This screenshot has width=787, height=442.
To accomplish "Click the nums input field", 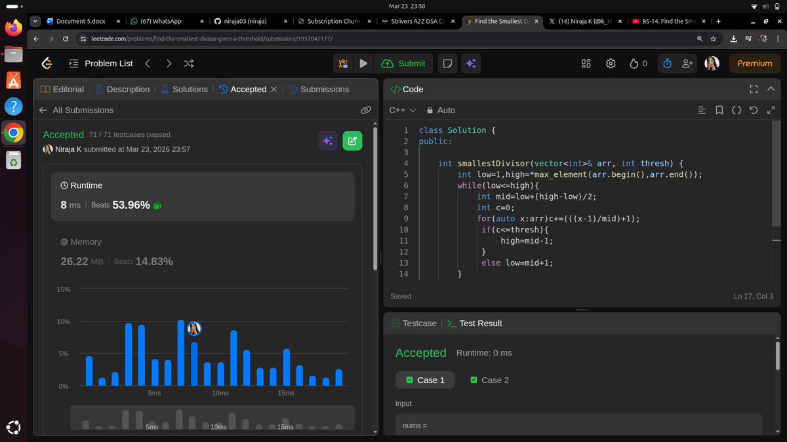I will [578, 424].
